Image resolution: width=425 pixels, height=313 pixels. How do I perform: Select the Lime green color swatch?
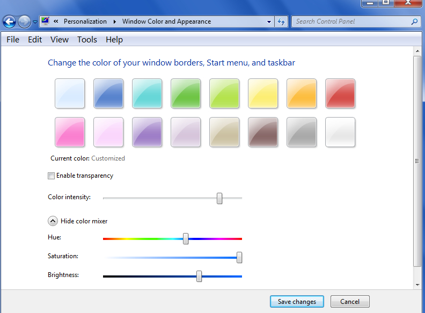(x=224, y=93)
